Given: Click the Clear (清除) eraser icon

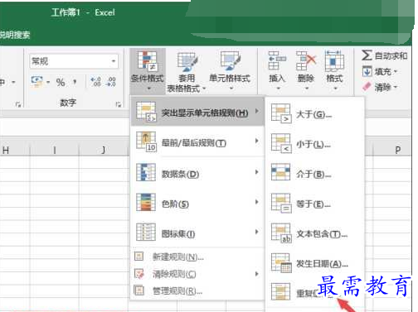Looking at the screenshot, I should [367, 87].
